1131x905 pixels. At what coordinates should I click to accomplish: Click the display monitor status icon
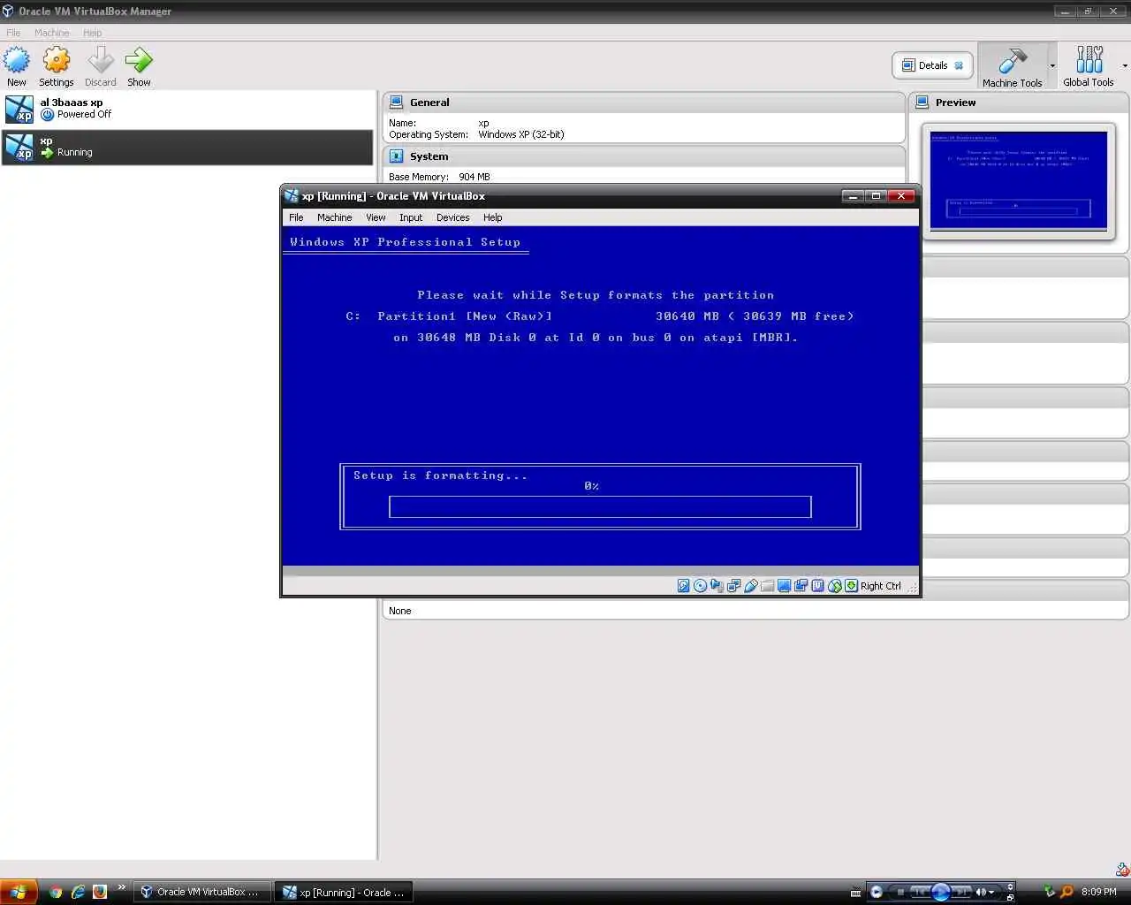pos(784,586)
